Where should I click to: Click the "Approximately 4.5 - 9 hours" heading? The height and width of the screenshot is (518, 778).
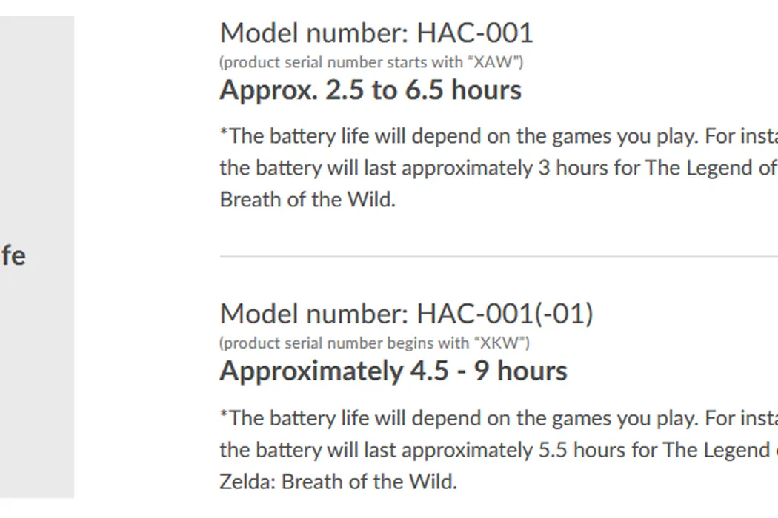pyautogui.click(x=393, y=371)
